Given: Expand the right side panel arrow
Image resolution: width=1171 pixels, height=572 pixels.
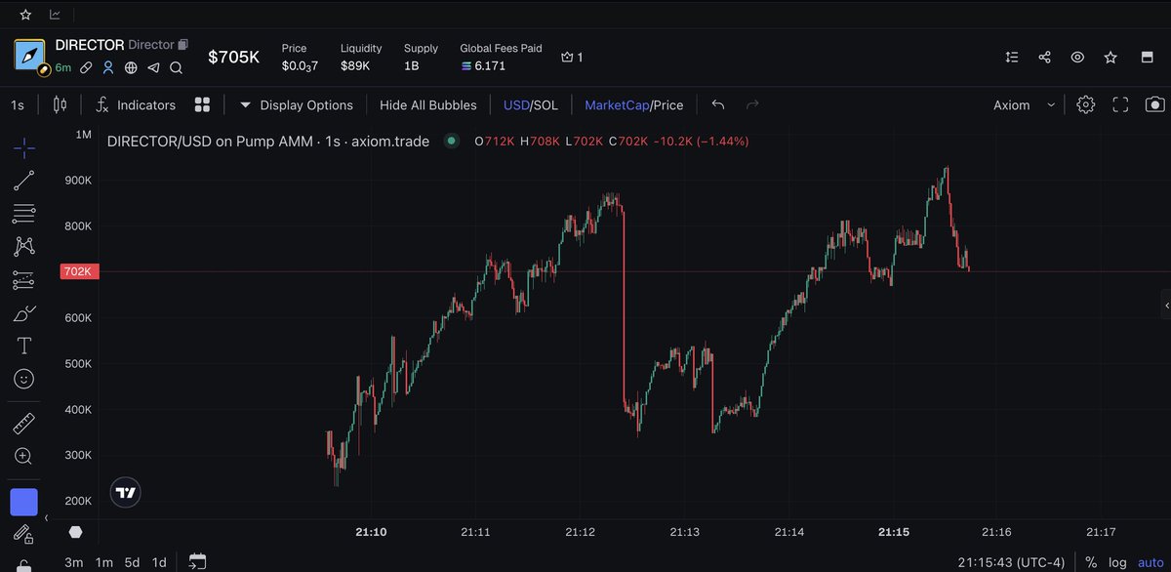Looking at the screenshot, I should 1167,306.
